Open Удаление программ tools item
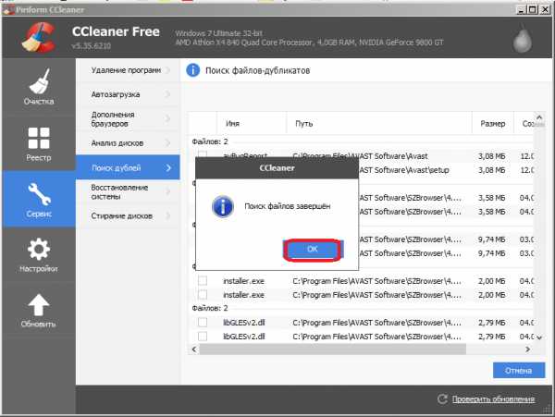Image resolution: width=555 pixels, height=417 pixels. click(x=129, y=70)
